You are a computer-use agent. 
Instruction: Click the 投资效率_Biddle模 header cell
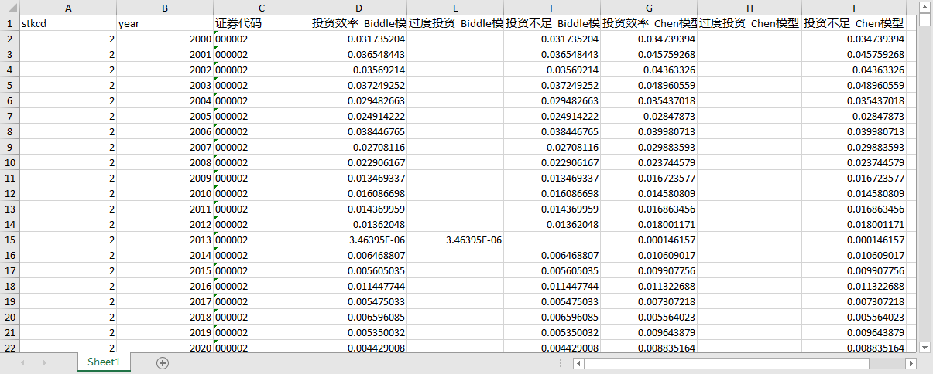tap(358, 23)
